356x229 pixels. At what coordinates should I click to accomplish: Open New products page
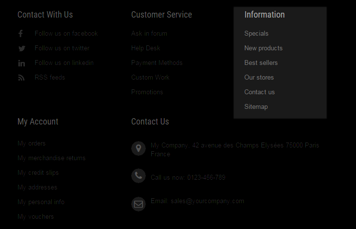pyautogui.click(x=263, y=48)
